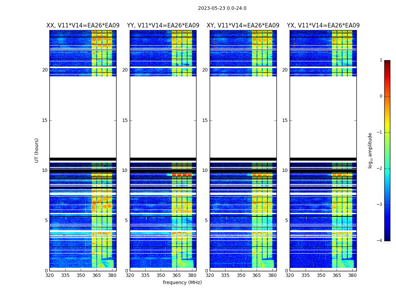Click the 5 hour tick of YX panel
Screen dimensions: 396x301
tap(286, 220)
